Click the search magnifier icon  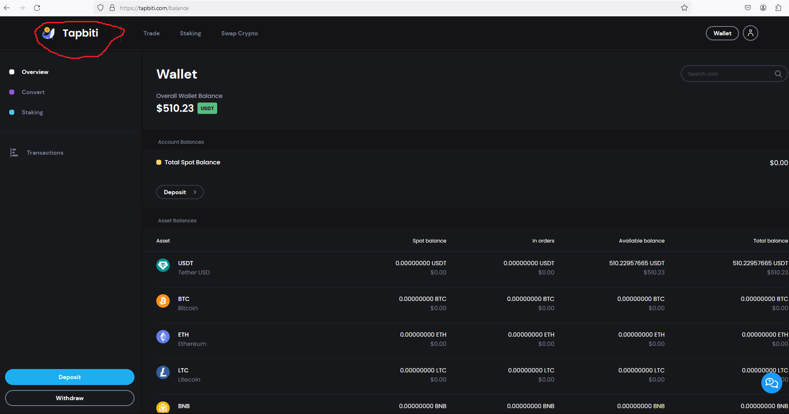click(778, 74)
